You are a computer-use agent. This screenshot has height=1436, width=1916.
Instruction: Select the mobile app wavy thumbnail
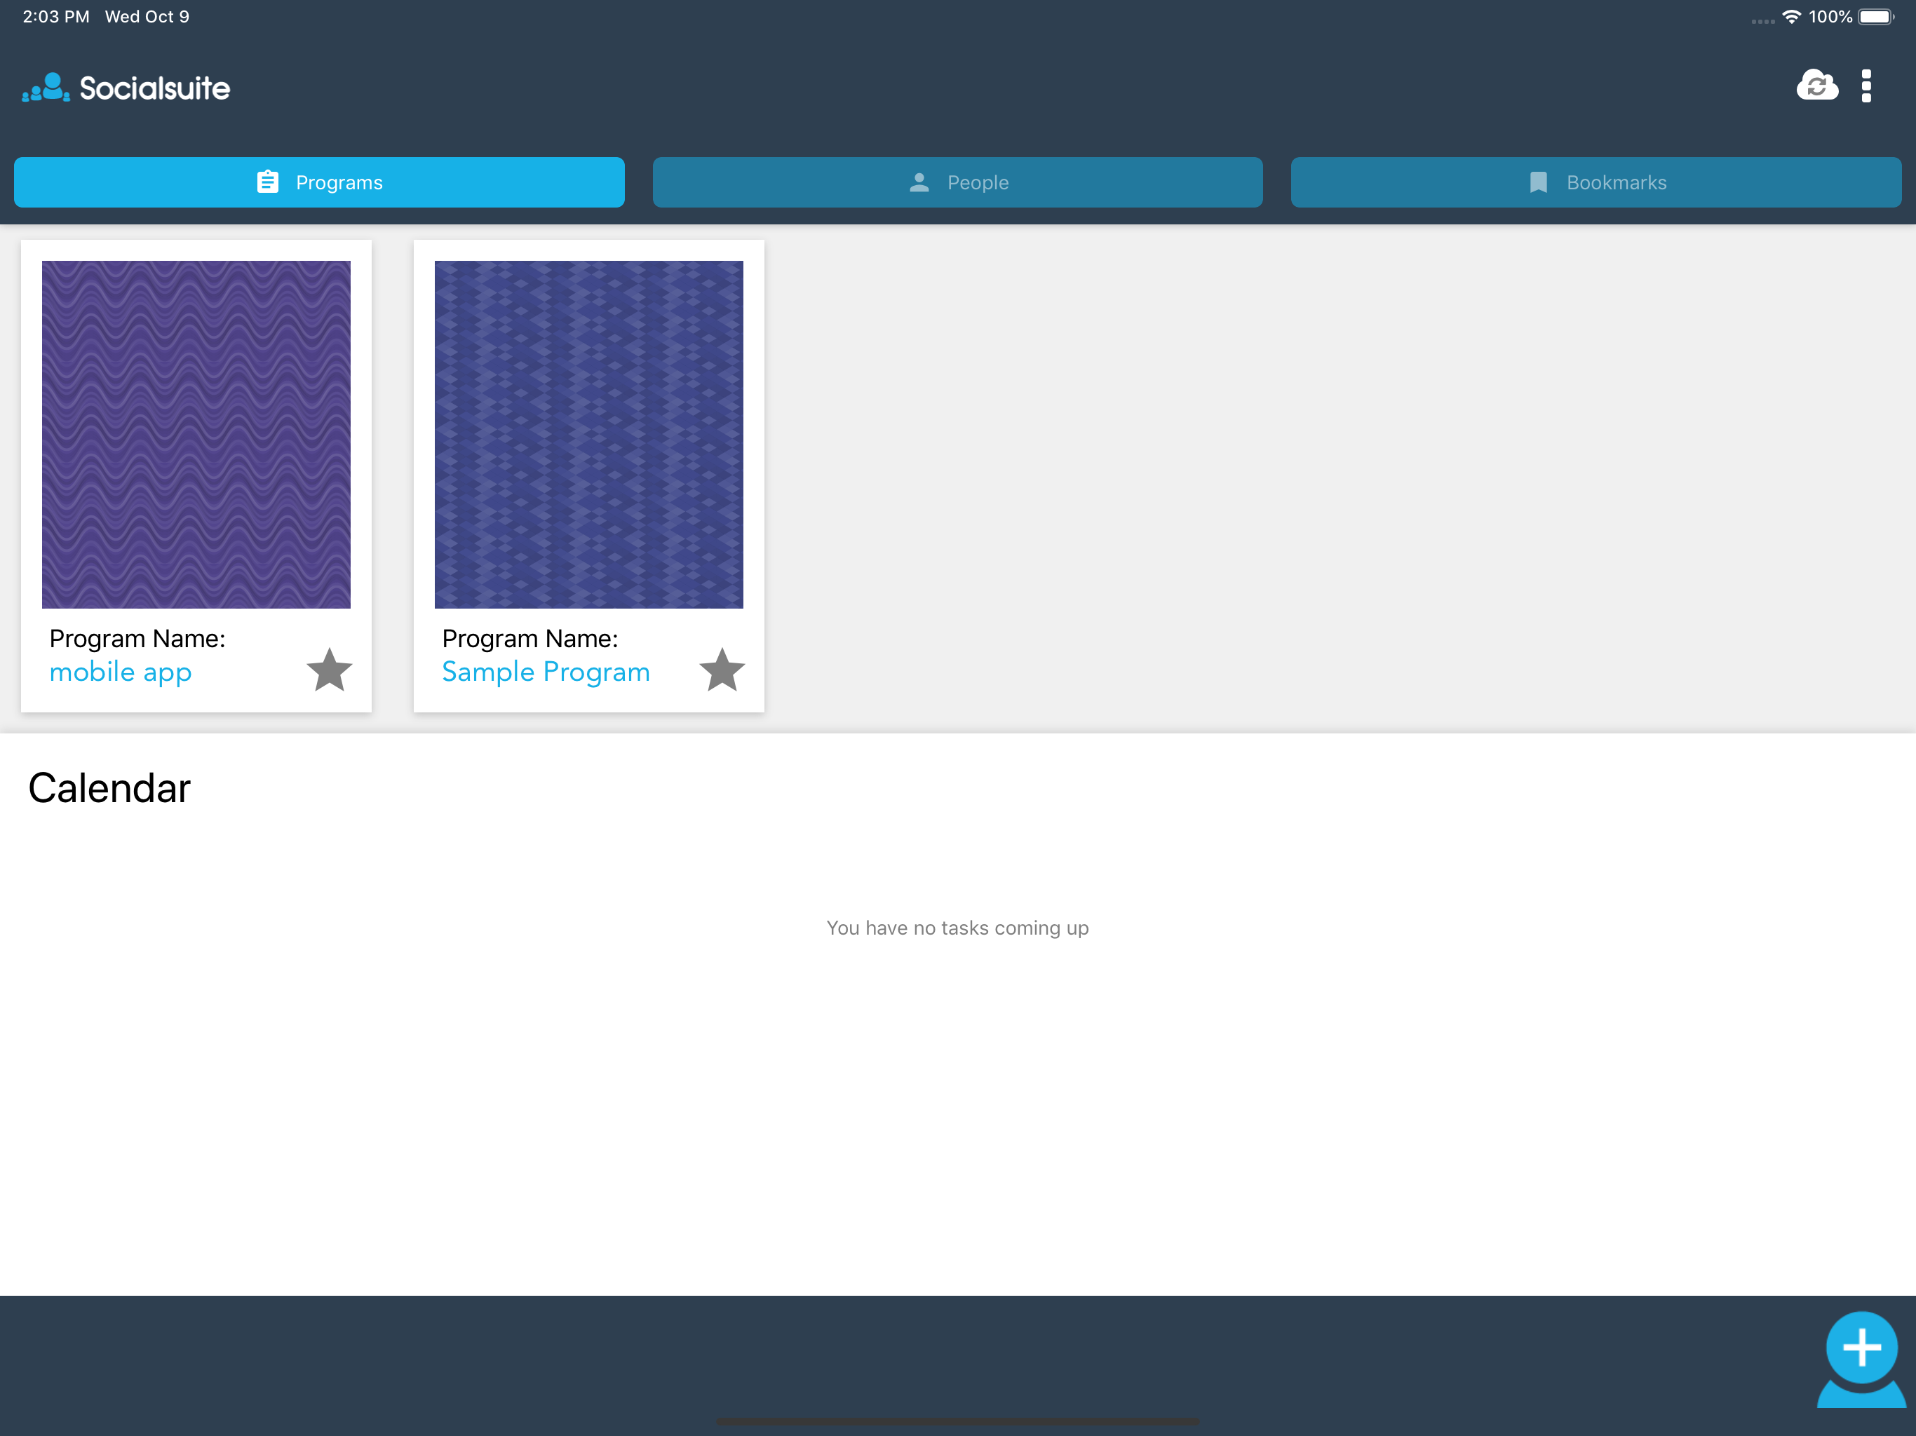[196, 434]
